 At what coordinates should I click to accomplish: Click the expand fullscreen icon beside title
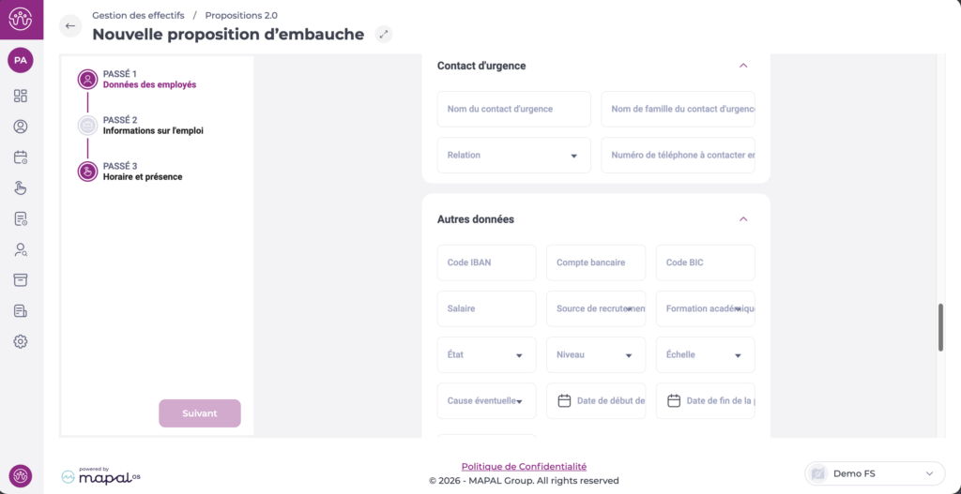(x=383, y=35)
